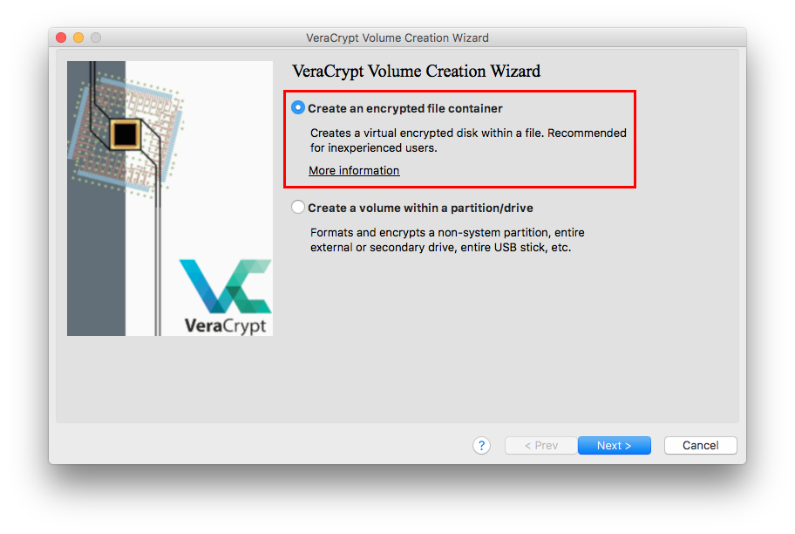The image size is (795, 534).
Task: Click the VeraCrypt wordmark under the logo
Action: click(x=225, y=325)
